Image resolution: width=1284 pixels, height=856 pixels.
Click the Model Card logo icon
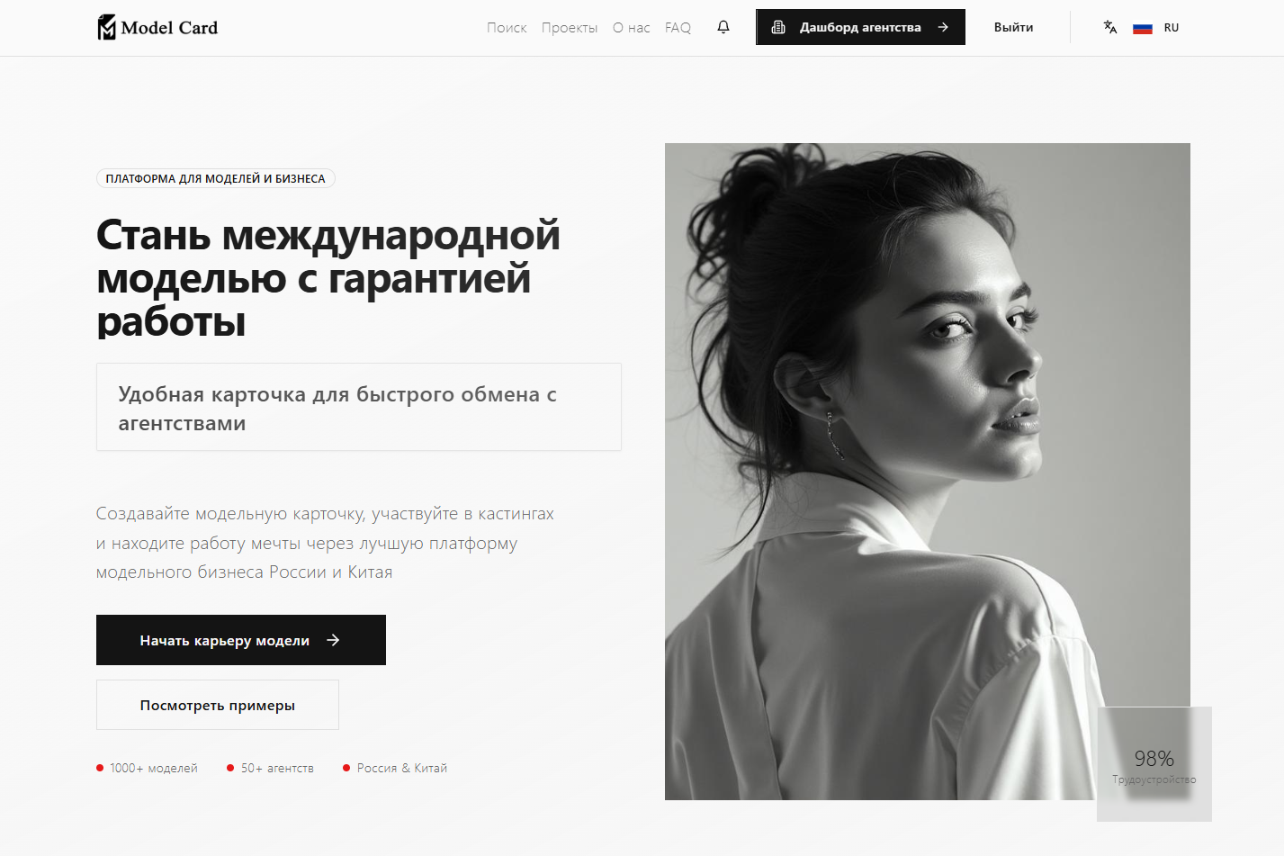tap(106, 27)
